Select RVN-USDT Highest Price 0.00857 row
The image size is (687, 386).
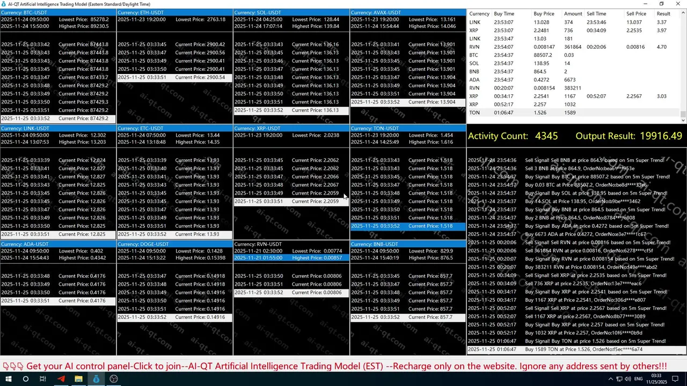pyautogui.click(x=291, y=258)
